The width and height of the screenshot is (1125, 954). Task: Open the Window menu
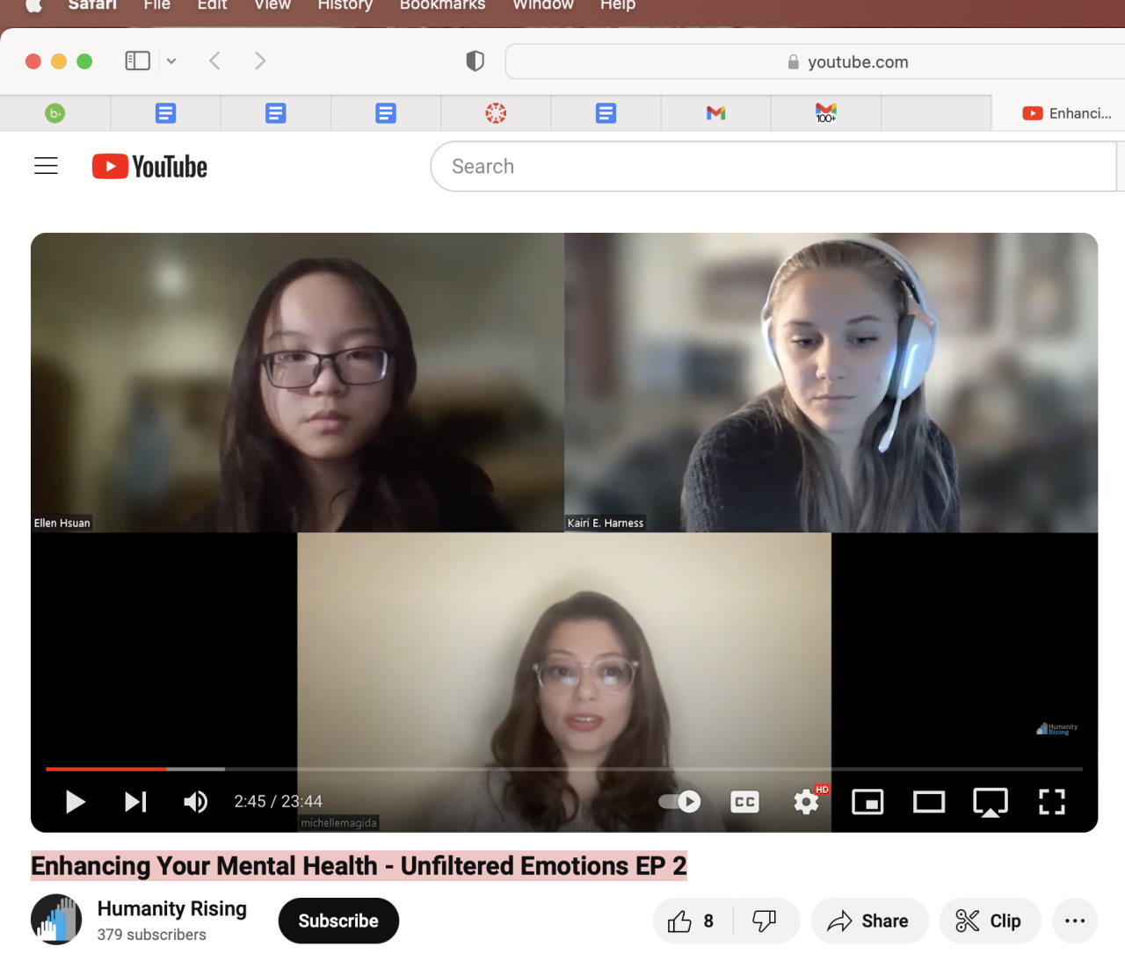pyautogui.click(x=543, y=4)
